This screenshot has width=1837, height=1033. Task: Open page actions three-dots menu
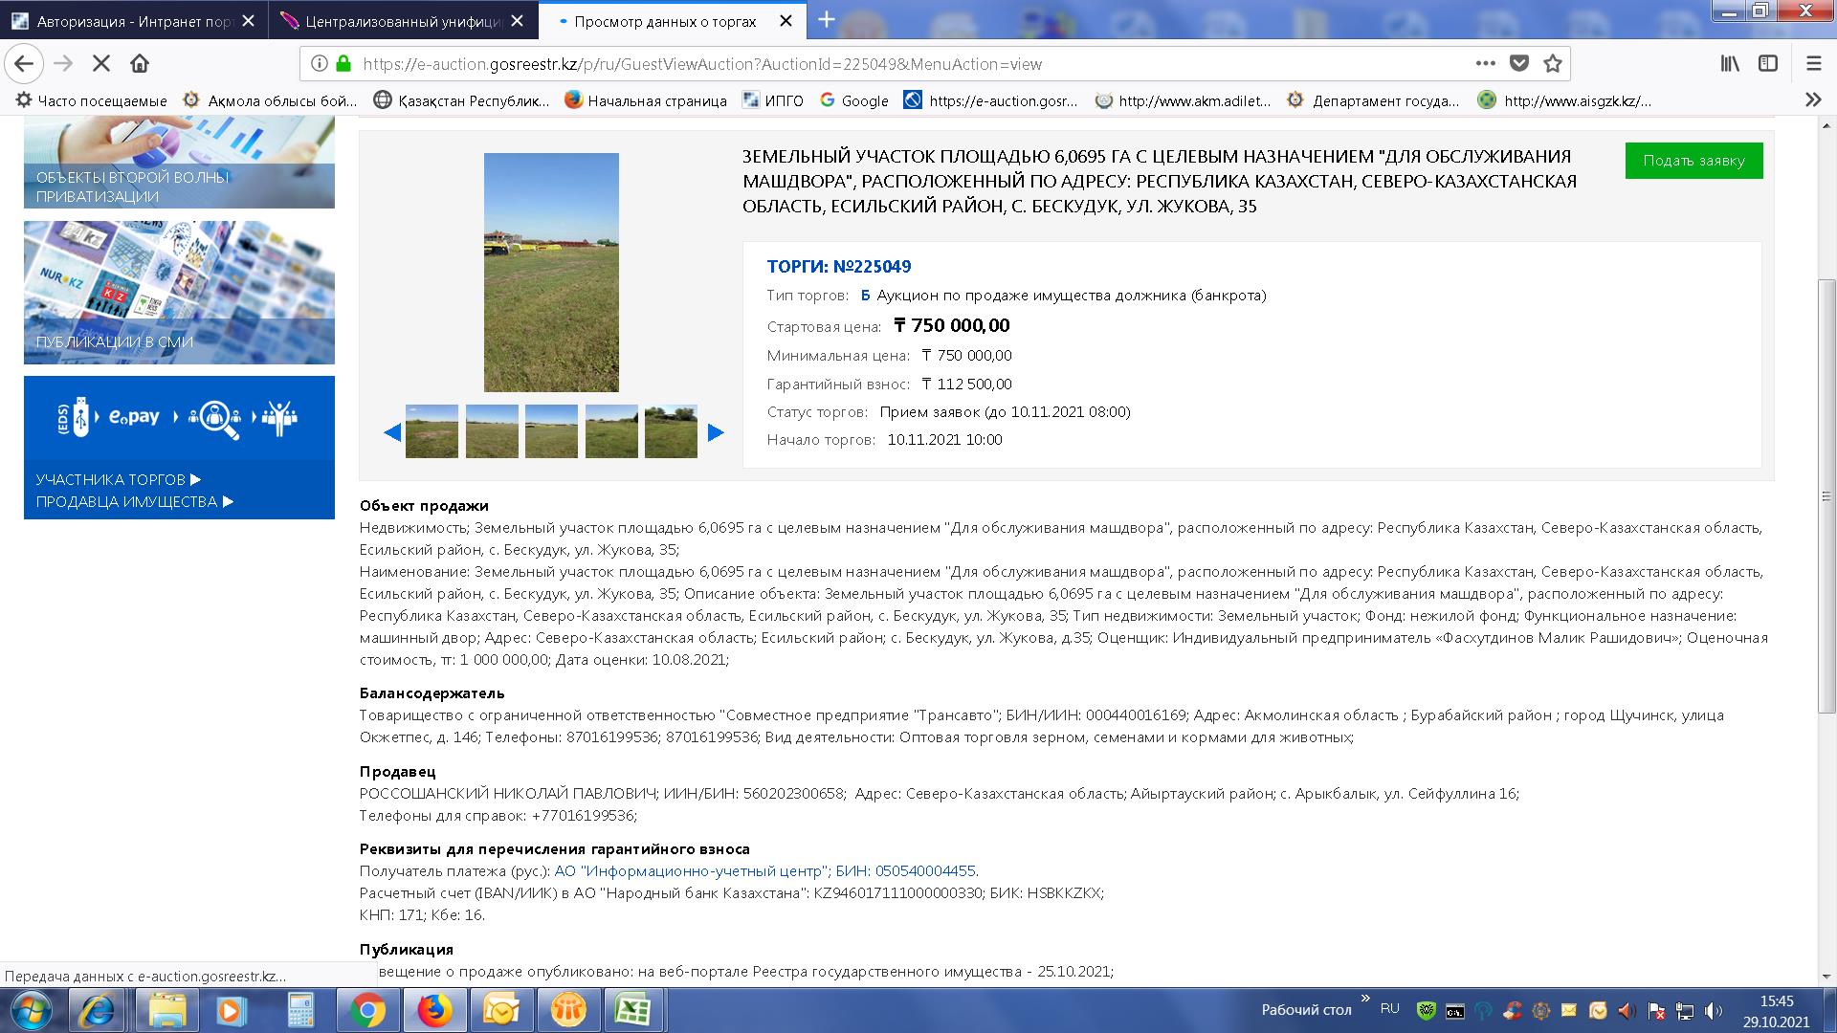pyautogui.click(x=1485, y=64)
